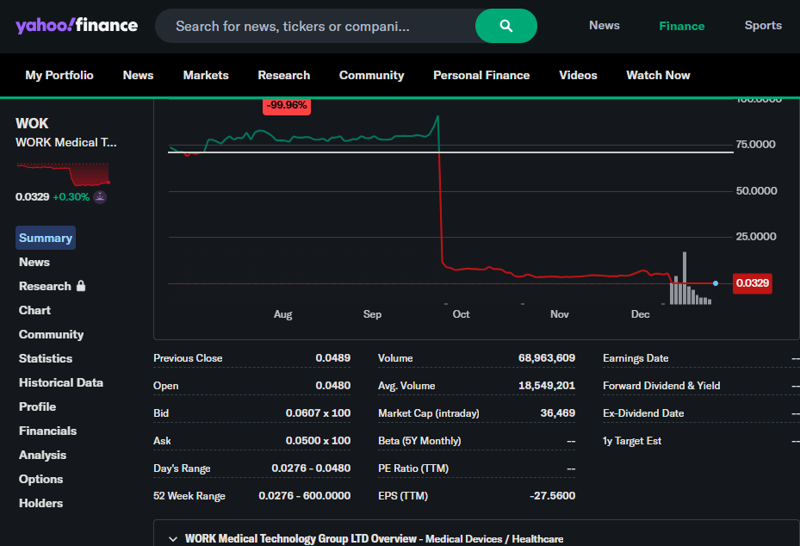Go to Historical Data section
This screenshot has height=546, width=800.
tap(61, 382)
